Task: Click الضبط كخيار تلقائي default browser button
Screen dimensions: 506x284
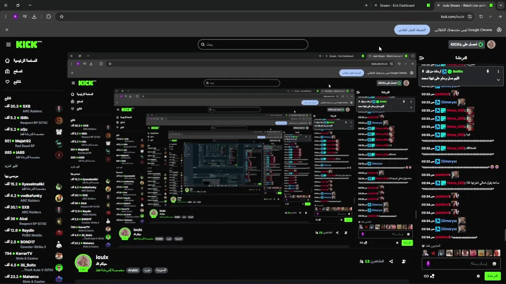Action: click(412, 30)
